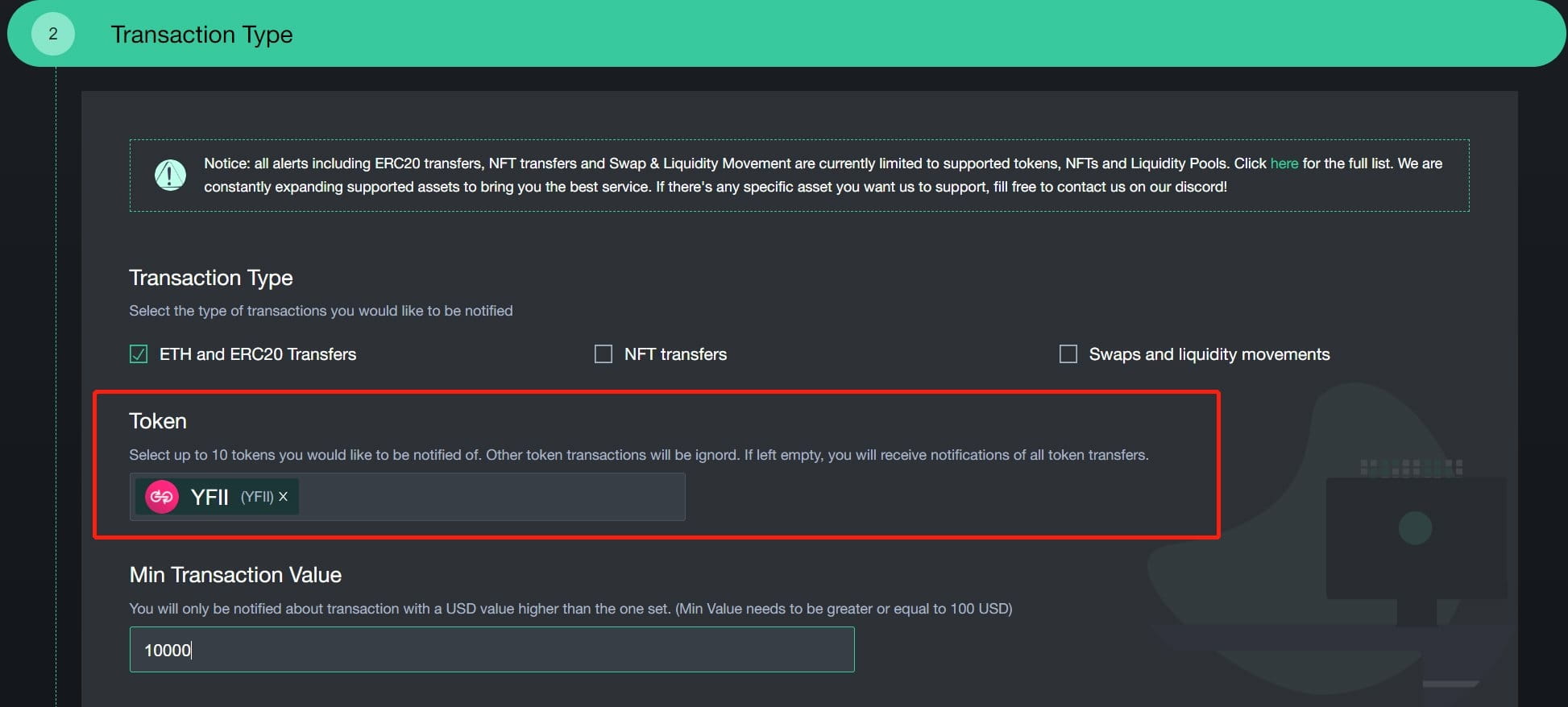Viewport: 1568px width, 707px height.
Task: Click the YFII token name text
Action: [x=209, y=497]
